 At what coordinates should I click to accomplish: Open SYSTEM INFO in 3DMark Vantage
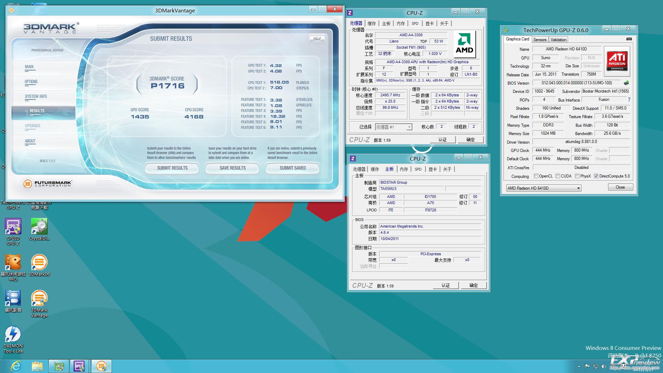tap(36, 97)
